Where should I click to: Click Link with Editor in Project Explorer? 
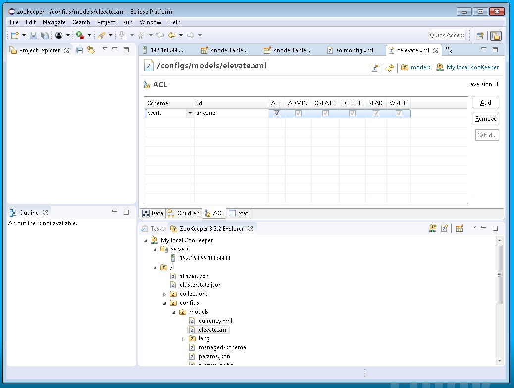point(91,50)
